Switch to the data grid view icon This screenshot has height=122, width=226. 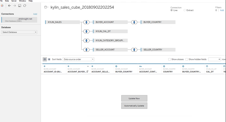coord(45,59)
